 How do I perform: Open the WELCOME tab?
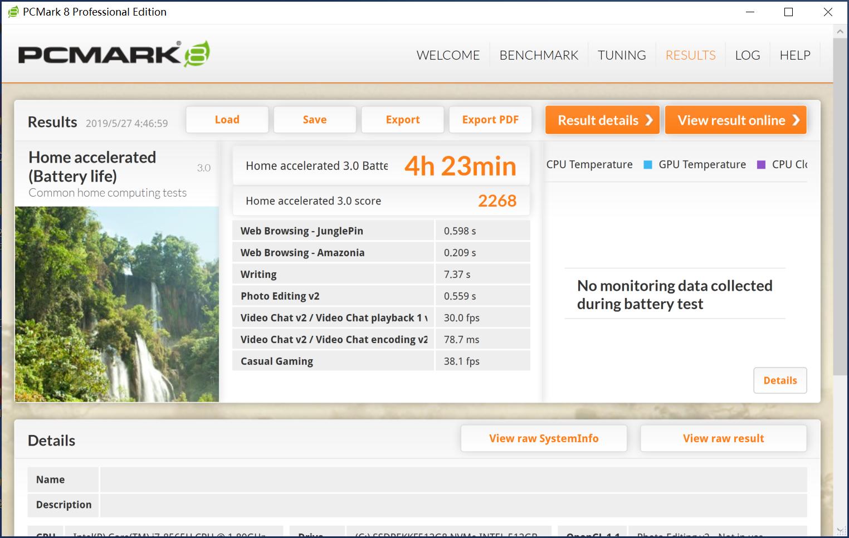448,55
